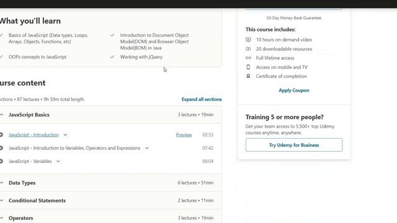Click 'Certificate of completion' text

click(x=281, y=76)
